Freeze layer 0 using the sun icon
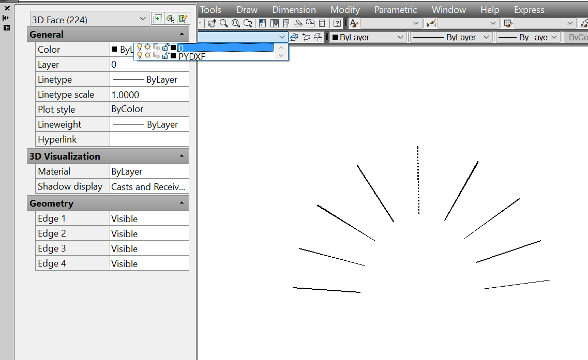Viewport: 588px width, 360px height. pos(148,48)
